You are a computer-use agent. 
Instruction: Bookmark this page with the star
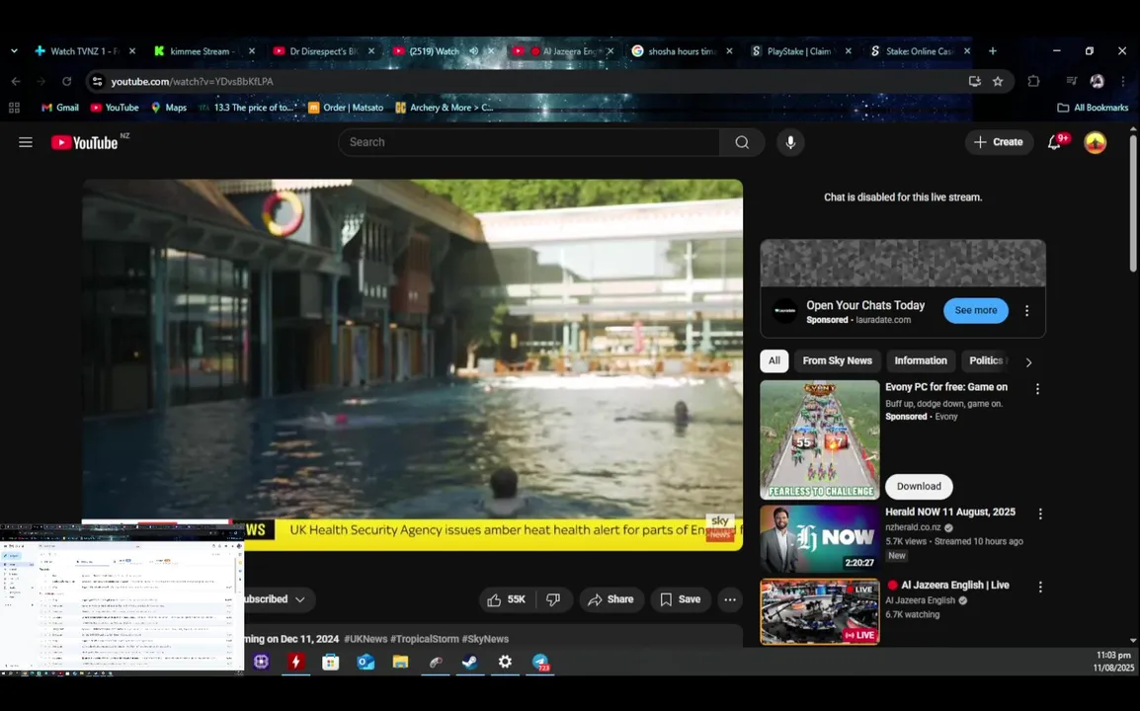click(998, 81)
